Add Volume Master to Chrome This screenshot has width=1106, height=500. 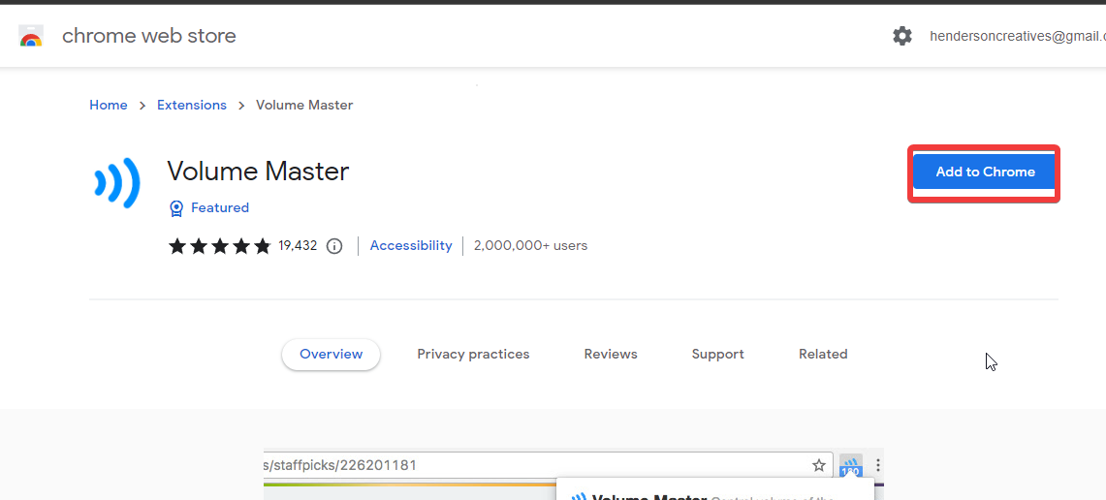[x=985, y=172]
